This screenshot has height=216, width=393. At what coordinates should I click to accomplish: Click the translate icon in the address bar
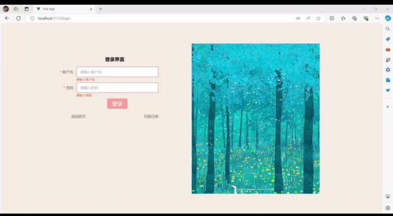298,18
